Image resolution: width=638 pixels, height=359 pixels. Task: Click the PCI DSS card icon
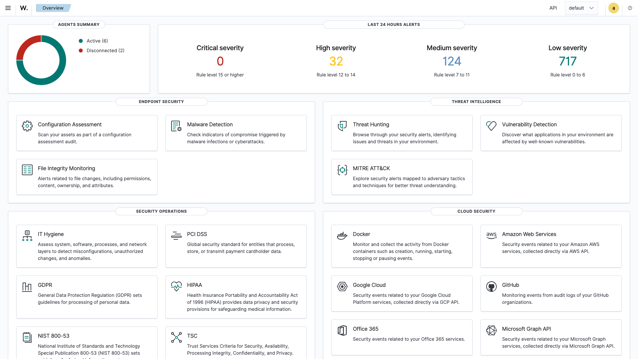pyautogui.click(x=176, y=236)
